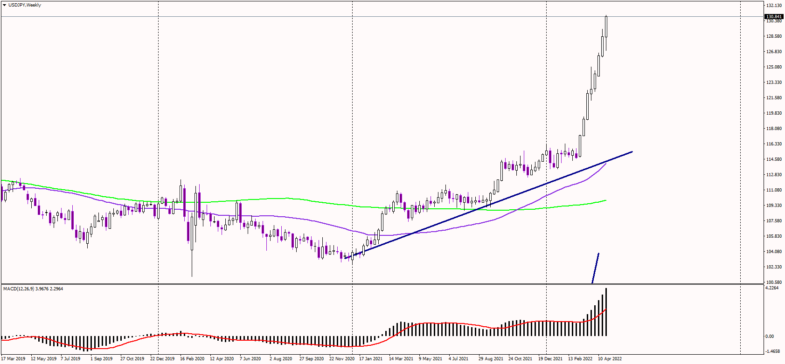
Task: Click the 4 Jul 2021 date label
Action: point(458,359)
